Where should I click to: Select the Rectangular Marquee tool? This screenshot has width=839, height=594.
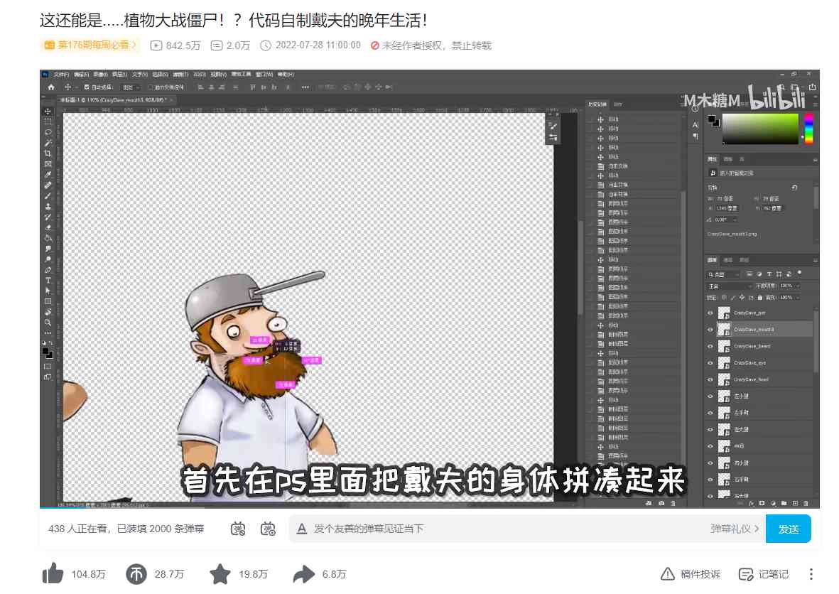(48, 122)
